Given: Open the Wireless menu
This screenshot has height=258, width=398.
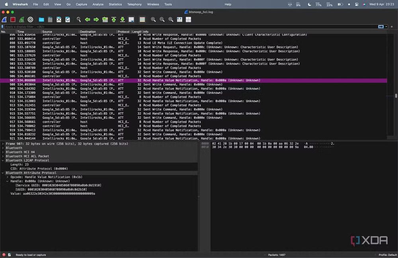Looking at the screenshot, I should 153,4.
